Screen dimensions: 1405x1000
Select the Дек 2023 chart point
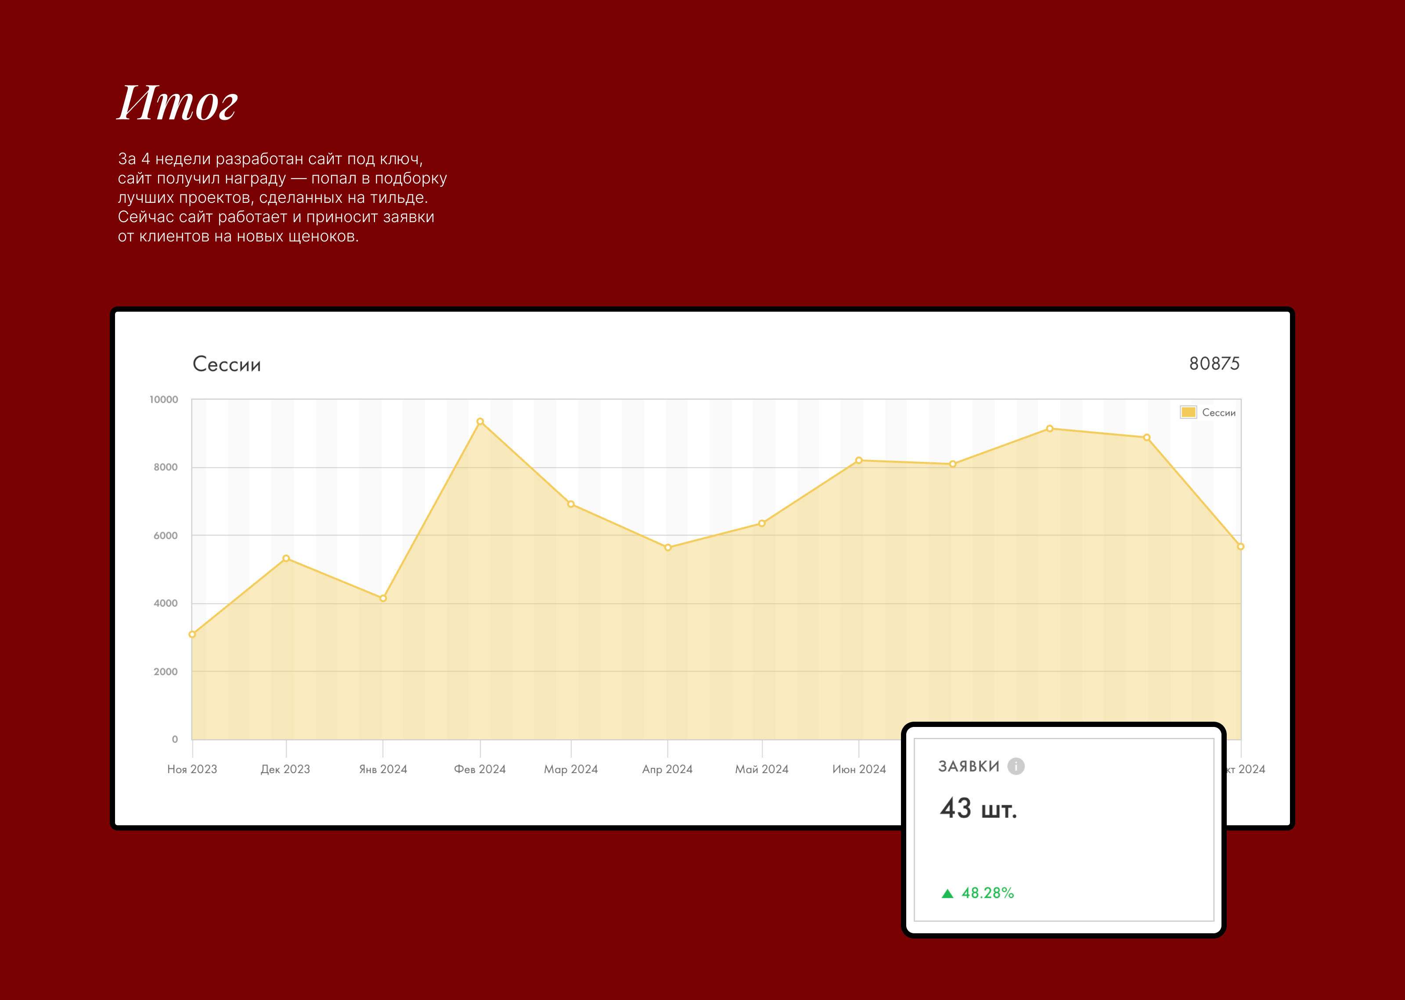pyautogui.click(x=286, y=558)
